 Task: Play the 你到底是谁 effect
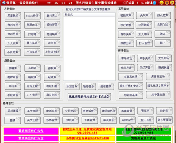(x=131, y=95)
